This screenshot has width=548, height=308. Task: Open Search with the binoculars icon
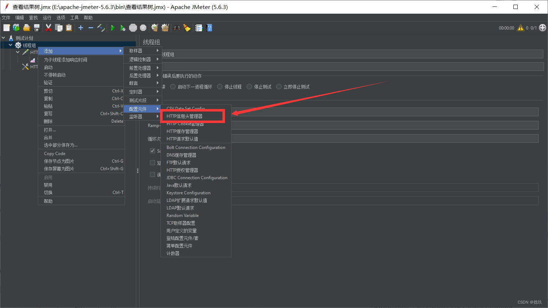tap(177, 28)
